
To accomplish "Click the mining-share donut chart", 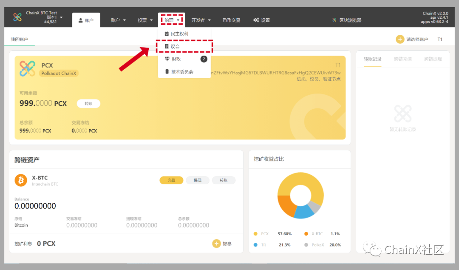I will pos(300,195).
